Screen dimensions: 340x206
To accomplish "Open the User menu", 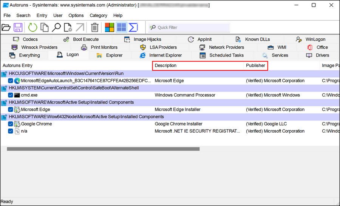I will point(58,15).
